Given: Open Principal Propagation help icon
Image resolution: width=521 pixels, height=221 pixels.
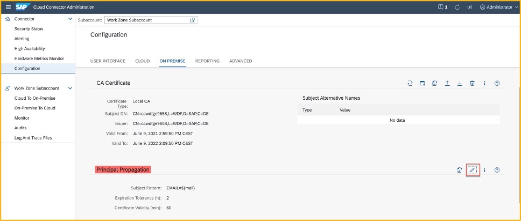Looking at the screenshot, I should (497, 170).
